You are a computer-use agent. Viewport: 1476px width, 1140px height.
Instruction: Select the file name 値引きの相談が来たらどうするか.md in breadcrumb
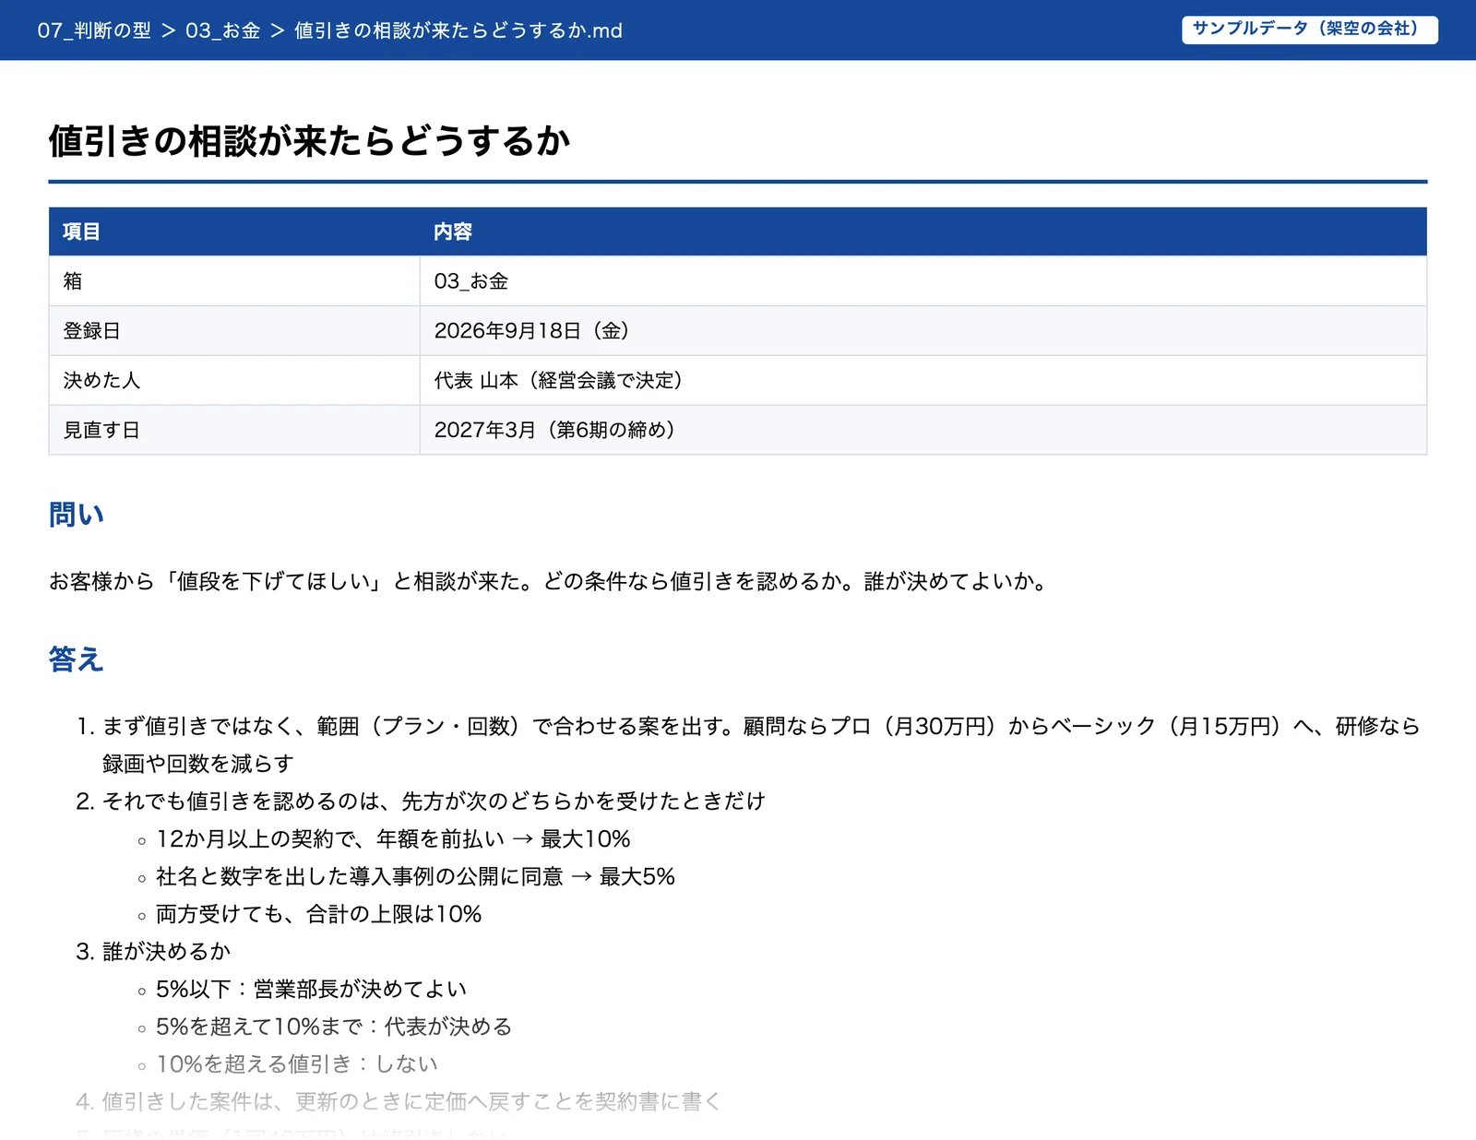click(x=458, y=30)
